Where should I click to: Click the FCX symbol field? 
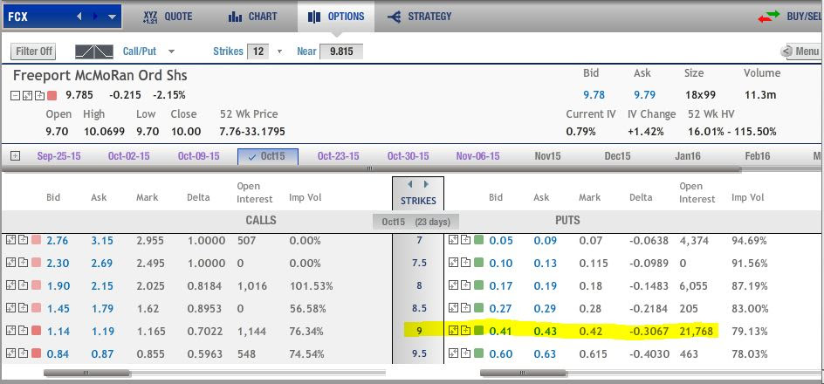pyautogui.click(x=62, y=17)
